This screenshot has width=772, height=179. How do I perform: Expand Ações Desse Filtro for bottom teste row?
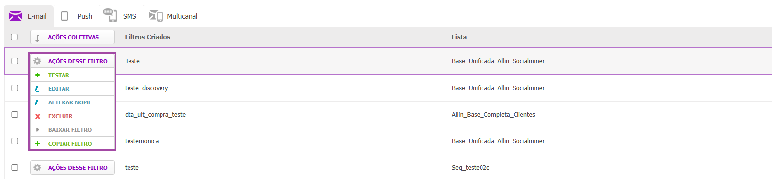point(72,168)
